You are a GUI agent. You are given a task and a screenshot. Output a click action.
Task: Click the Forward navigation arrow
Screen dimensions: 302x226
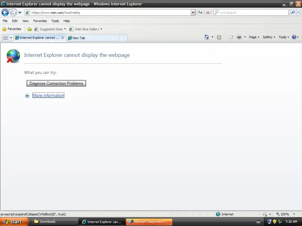click(x=13, y=13)
